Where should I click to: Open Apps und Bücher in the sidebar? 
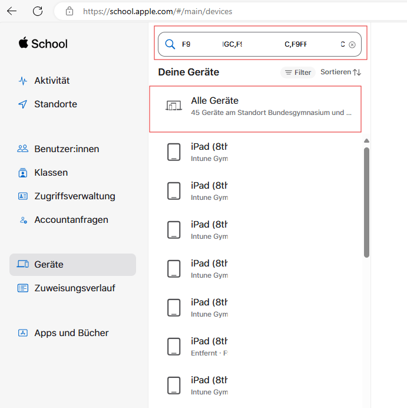point(71,333)
